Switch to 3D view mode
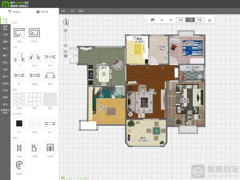Screen dimensions: 240x180 point(181,20)
